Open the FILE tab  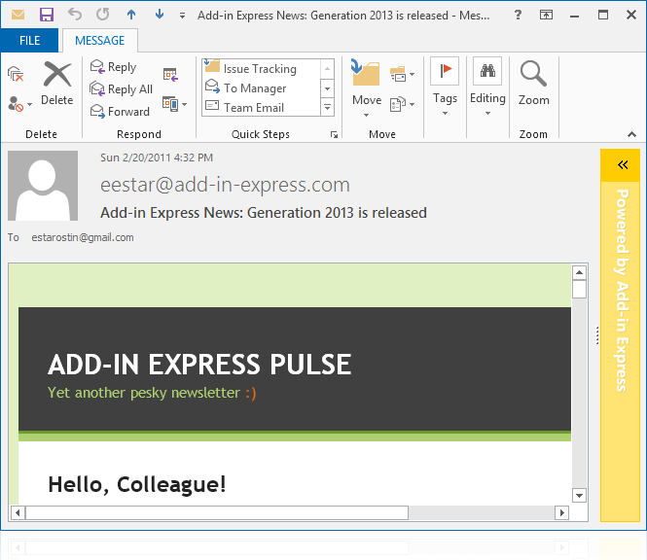[29, 41]
